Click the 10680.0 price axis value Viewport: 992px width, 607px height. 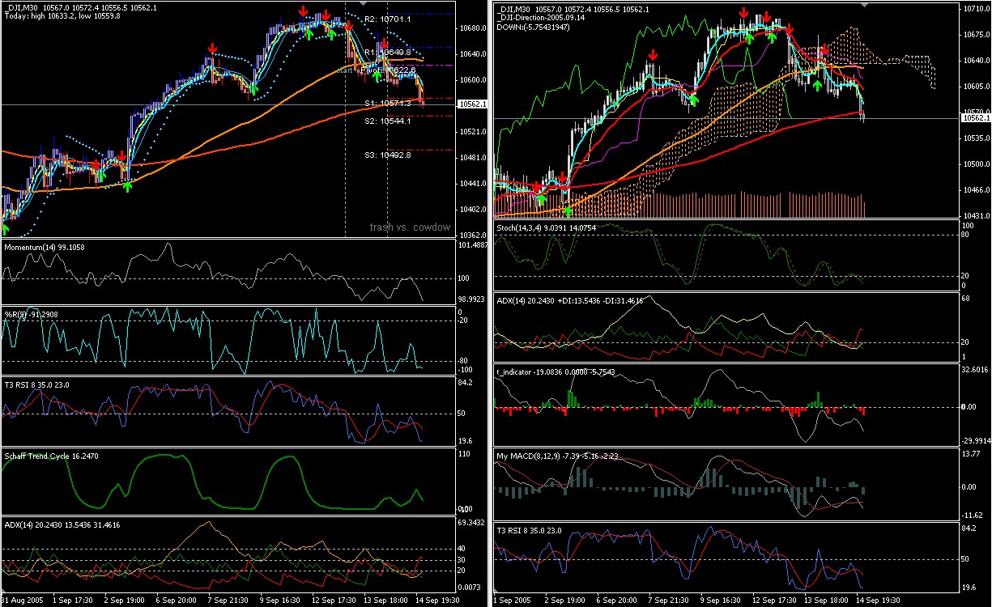471,28
